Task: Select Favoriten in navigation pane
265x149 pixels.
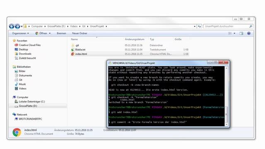Action: coord(22,41)
